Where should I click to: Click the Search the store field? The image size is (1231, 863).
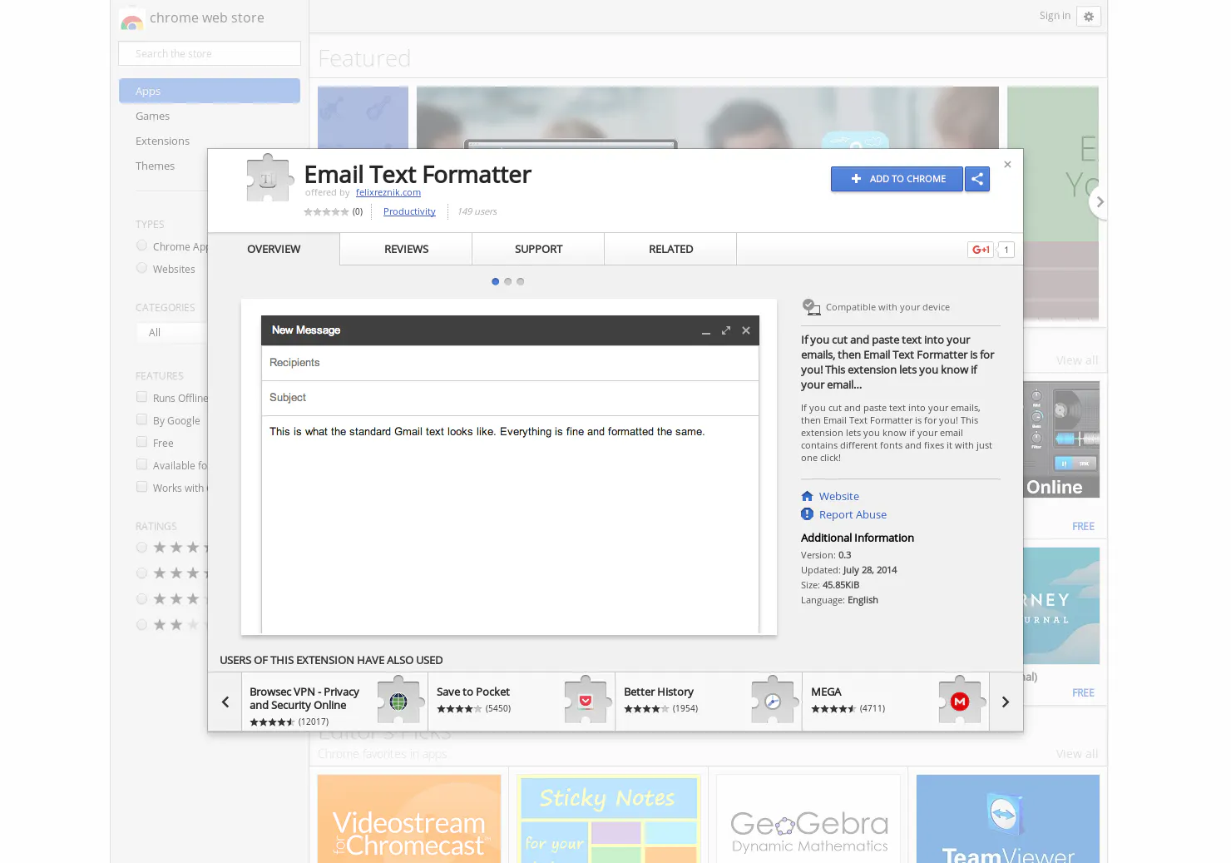(x=210, y=53)
